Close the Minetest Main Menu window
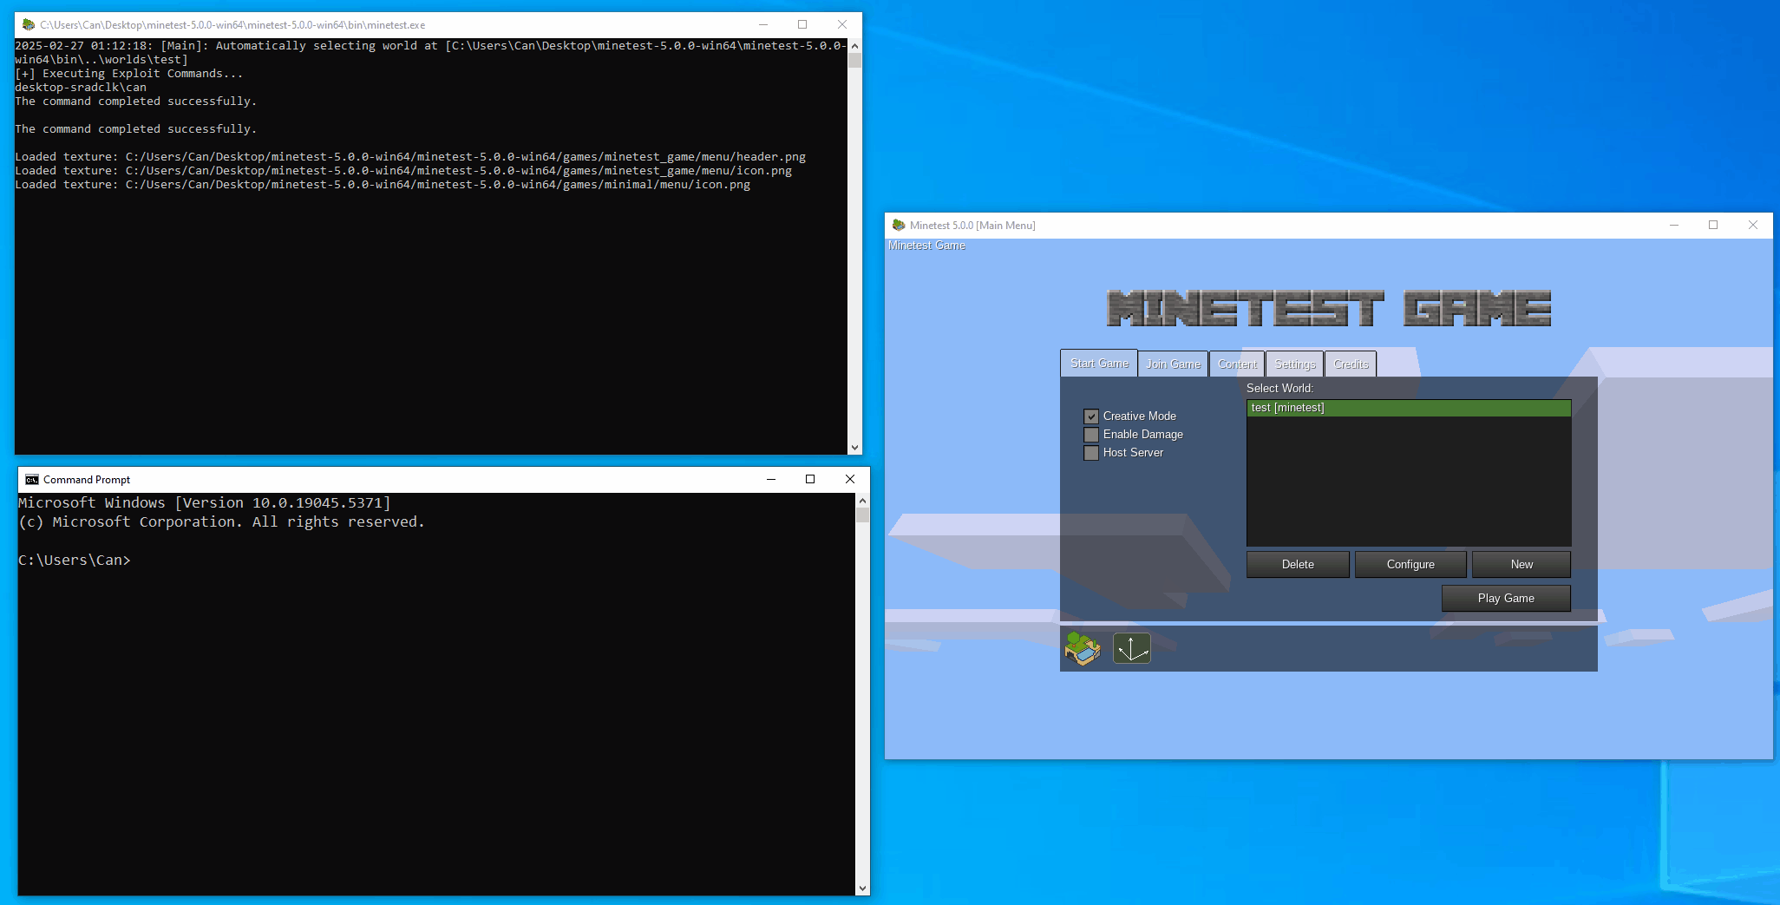 [1753, 226]
